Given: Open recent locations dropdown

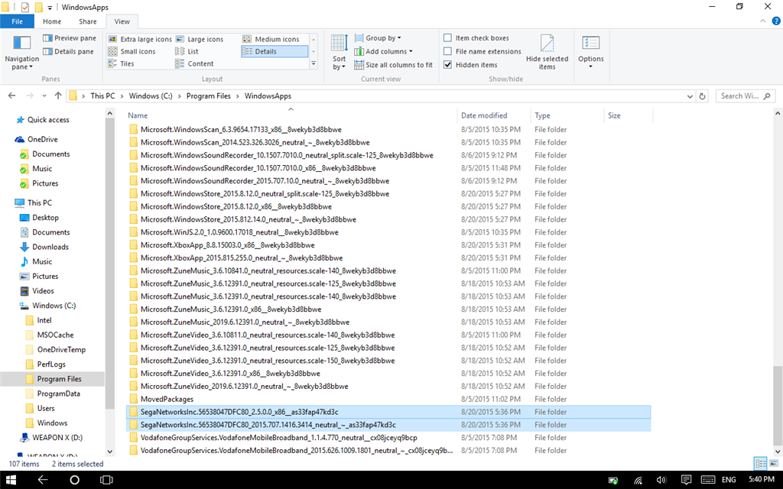Looking at the screenshot, I should [44, 96].
